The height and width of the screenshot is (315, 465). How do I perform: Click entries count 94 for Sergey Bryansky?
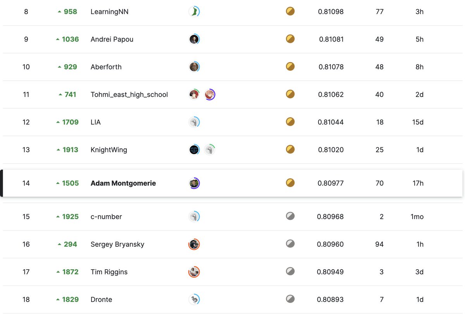pos(380,244)
